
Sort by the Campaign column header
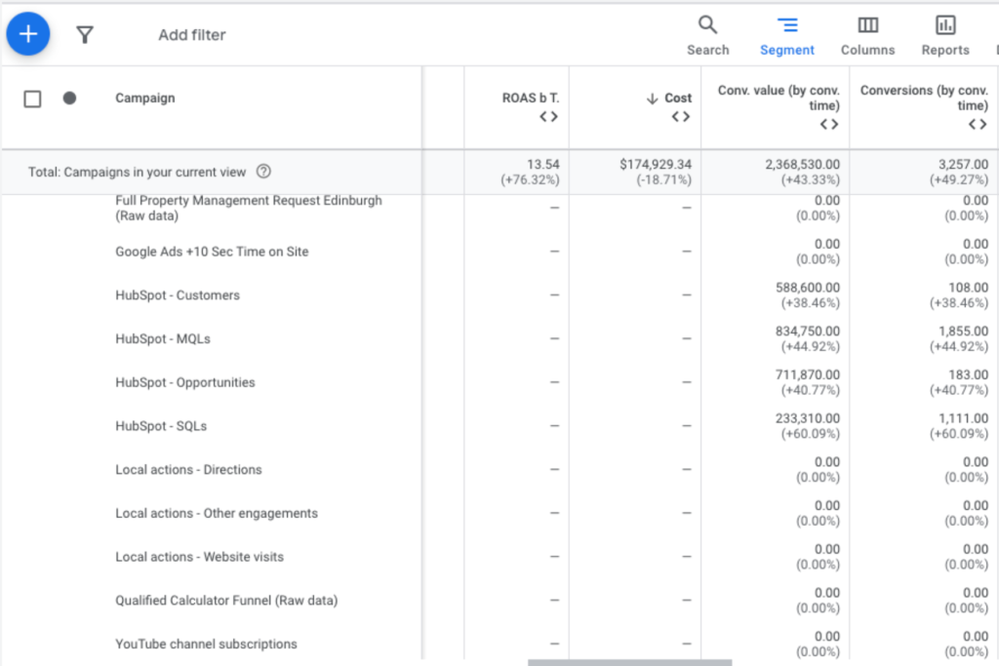tap(145, 98)
